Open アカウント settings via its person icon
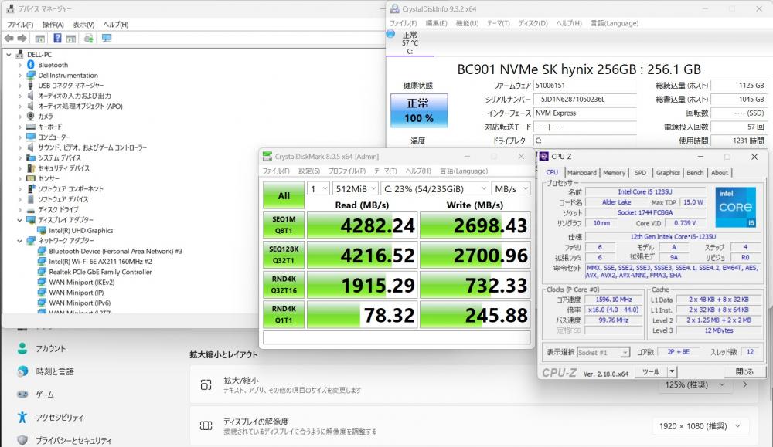 point(22,348)
